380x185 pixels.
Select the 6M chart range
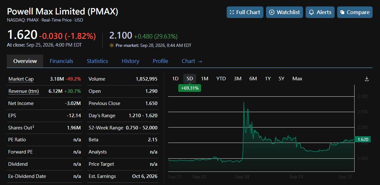[253, 79]
